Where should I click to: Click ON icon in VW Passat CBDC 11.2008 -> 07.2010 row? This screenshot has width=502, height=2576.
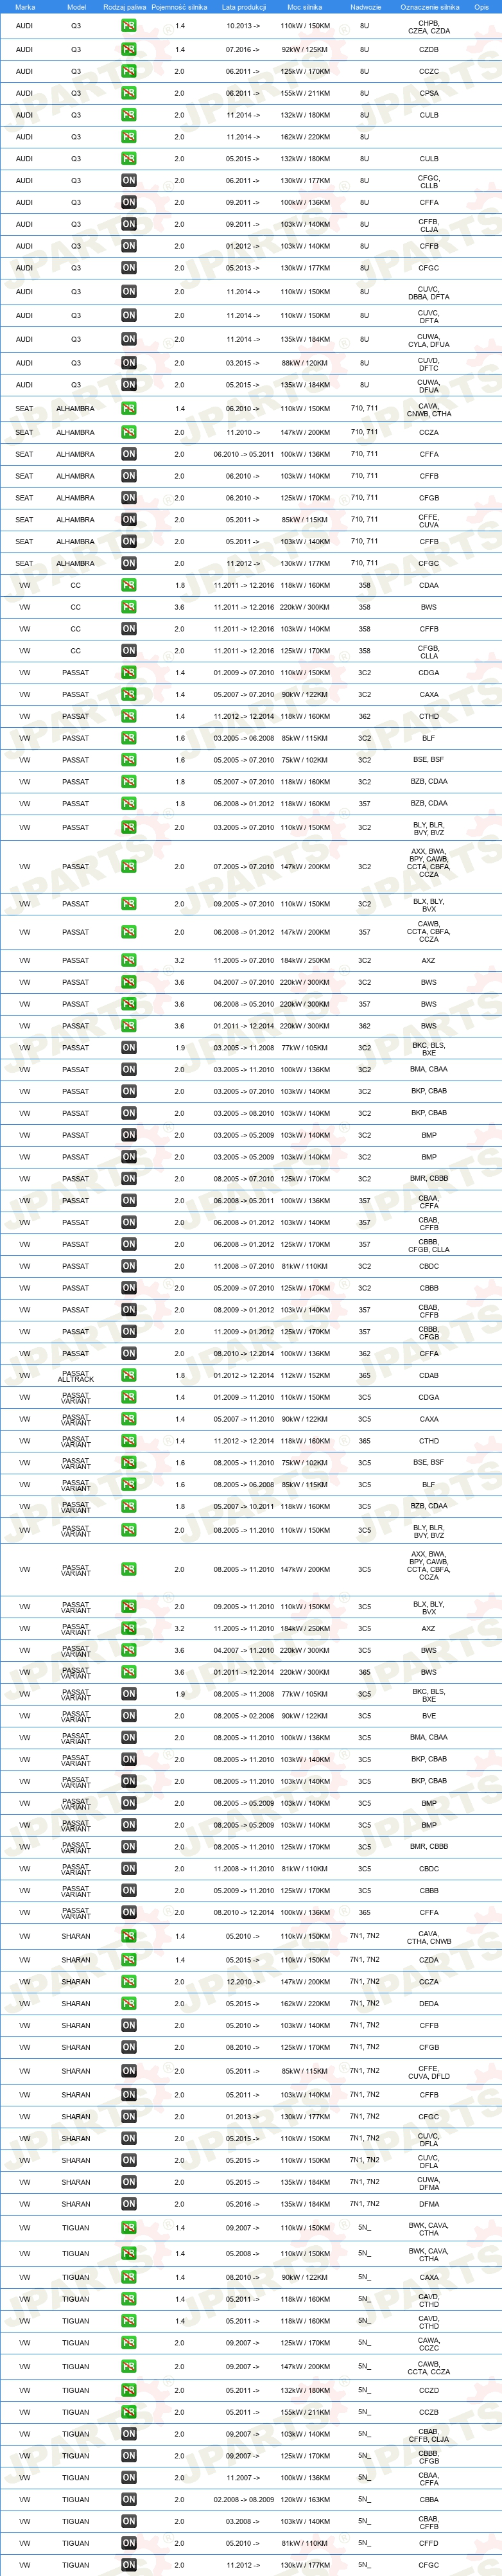tap(129, 1266)
